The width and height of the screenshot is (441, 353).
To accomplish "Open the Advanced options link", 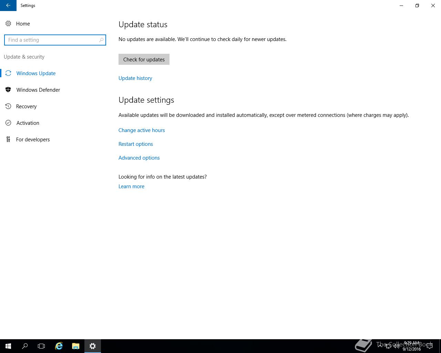I will tap(139, 158).
